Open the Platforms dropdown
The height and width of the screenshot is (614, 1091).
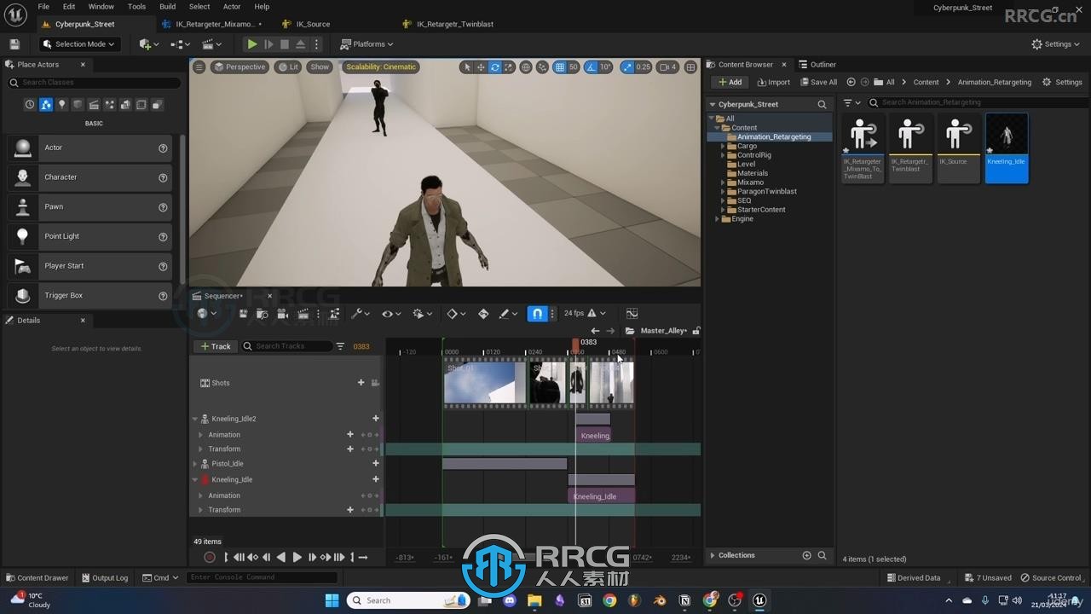pos(367,44)
